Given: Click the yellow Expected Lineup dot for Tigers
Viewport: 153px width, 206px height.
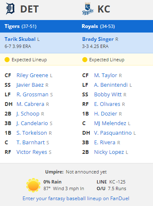Looking at the screenshot, I should (x=7, y=60).
